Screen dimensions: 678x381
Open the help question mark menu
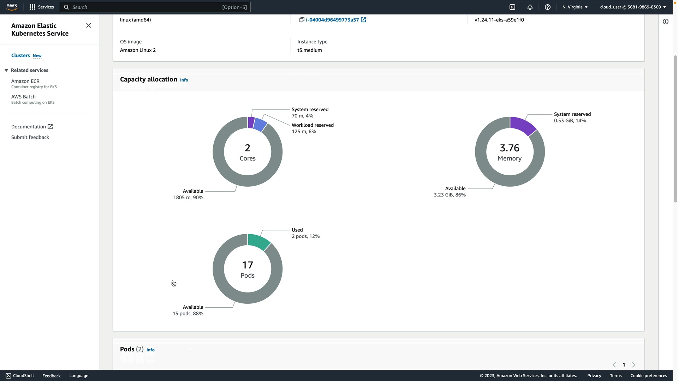coord(548,7)
